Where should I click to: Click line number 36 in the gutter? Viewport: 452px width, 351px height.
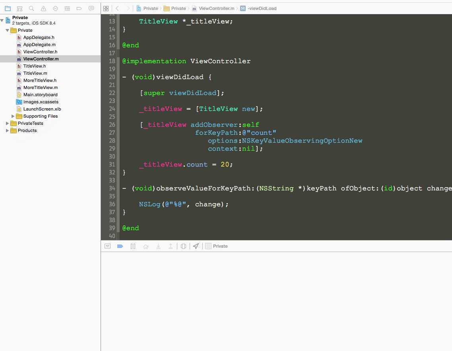(x=112, y=204)
